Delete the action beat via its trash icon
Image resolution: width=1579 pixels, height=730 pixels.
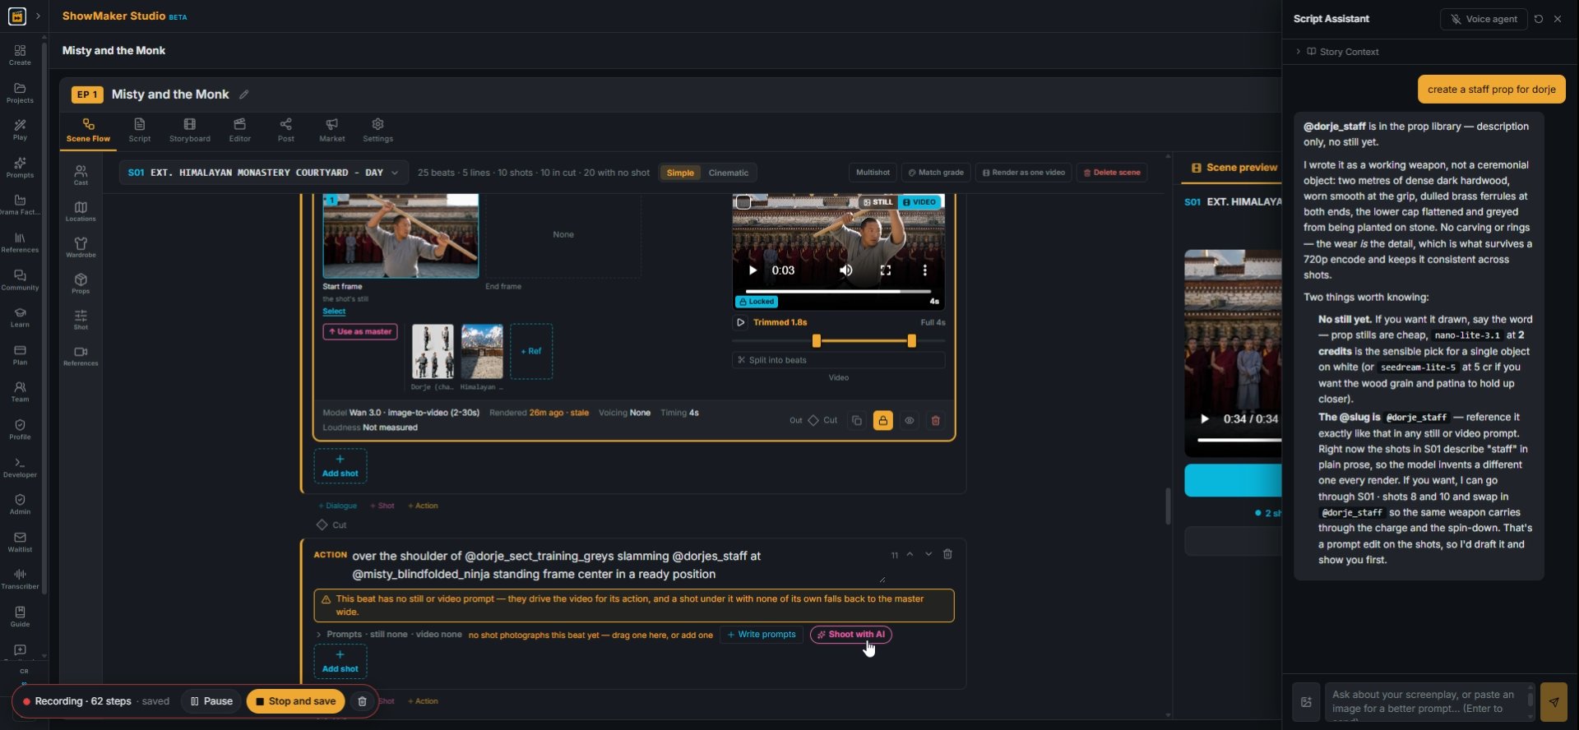pyautogui.click(x=947, y=554)
